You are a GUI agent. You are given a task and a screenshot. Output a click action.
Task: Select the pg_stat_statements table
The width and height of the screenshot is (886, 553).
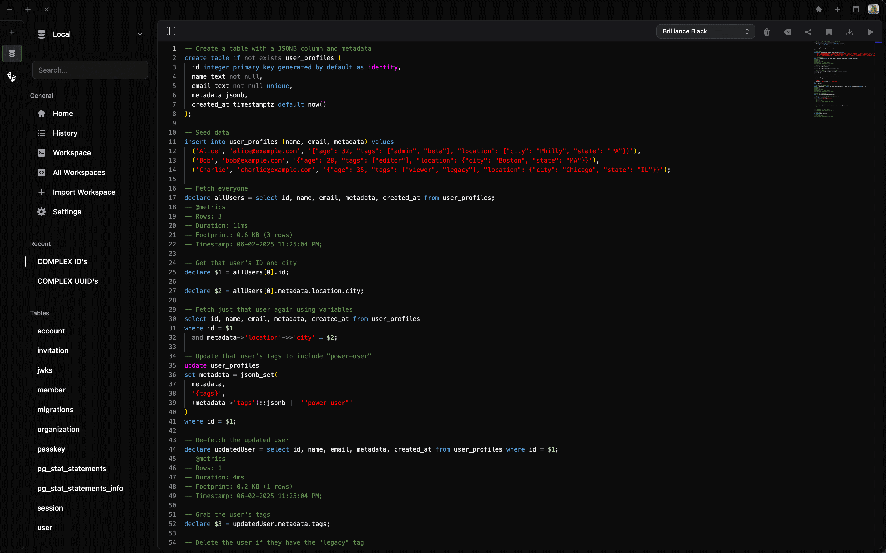click(72, 469)
